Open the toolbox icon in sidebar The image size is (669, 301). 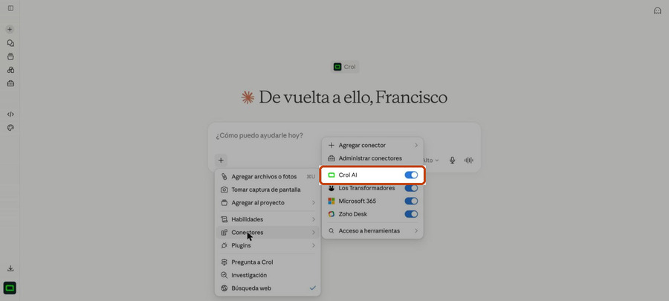10,83
